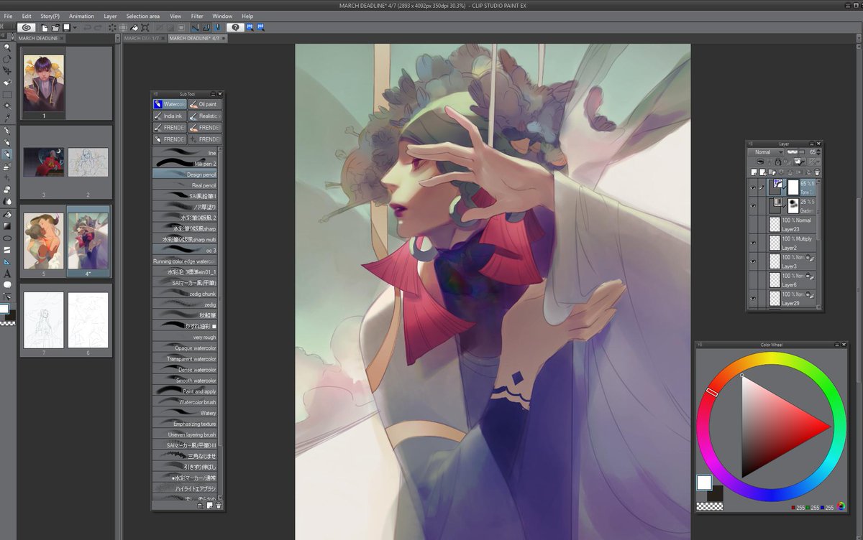Select the Blend tool
This screenshot has width=863, height=540.
click(x=7, y=201)
